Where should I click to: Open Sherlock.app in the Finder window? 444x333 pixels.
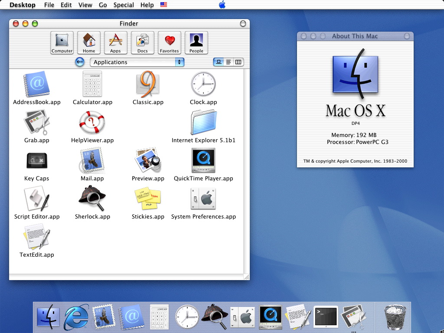coord(92,199)
